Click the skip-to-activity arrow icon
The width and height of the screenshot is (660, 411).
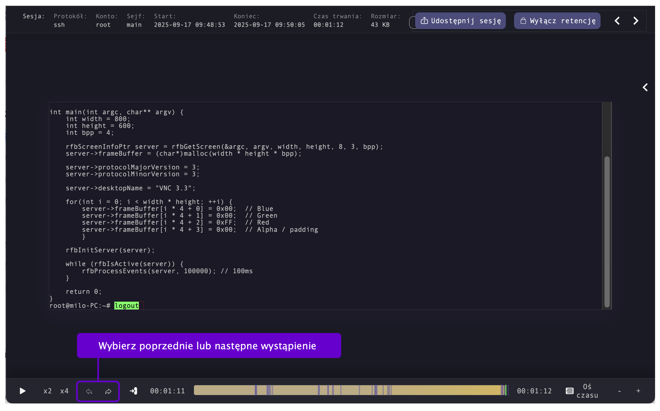tap(133, 391)
